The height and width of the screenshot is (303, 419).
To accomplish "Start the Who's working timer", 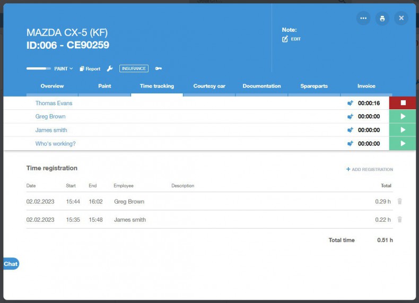I will click(403, 144).
